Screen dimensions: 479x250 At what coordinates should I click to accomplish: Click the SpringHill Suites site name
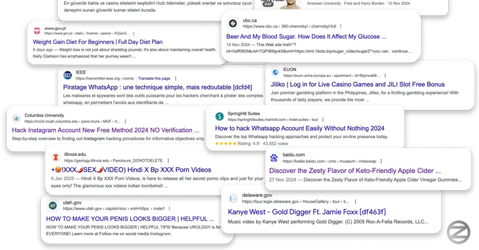tap(243, 114)
